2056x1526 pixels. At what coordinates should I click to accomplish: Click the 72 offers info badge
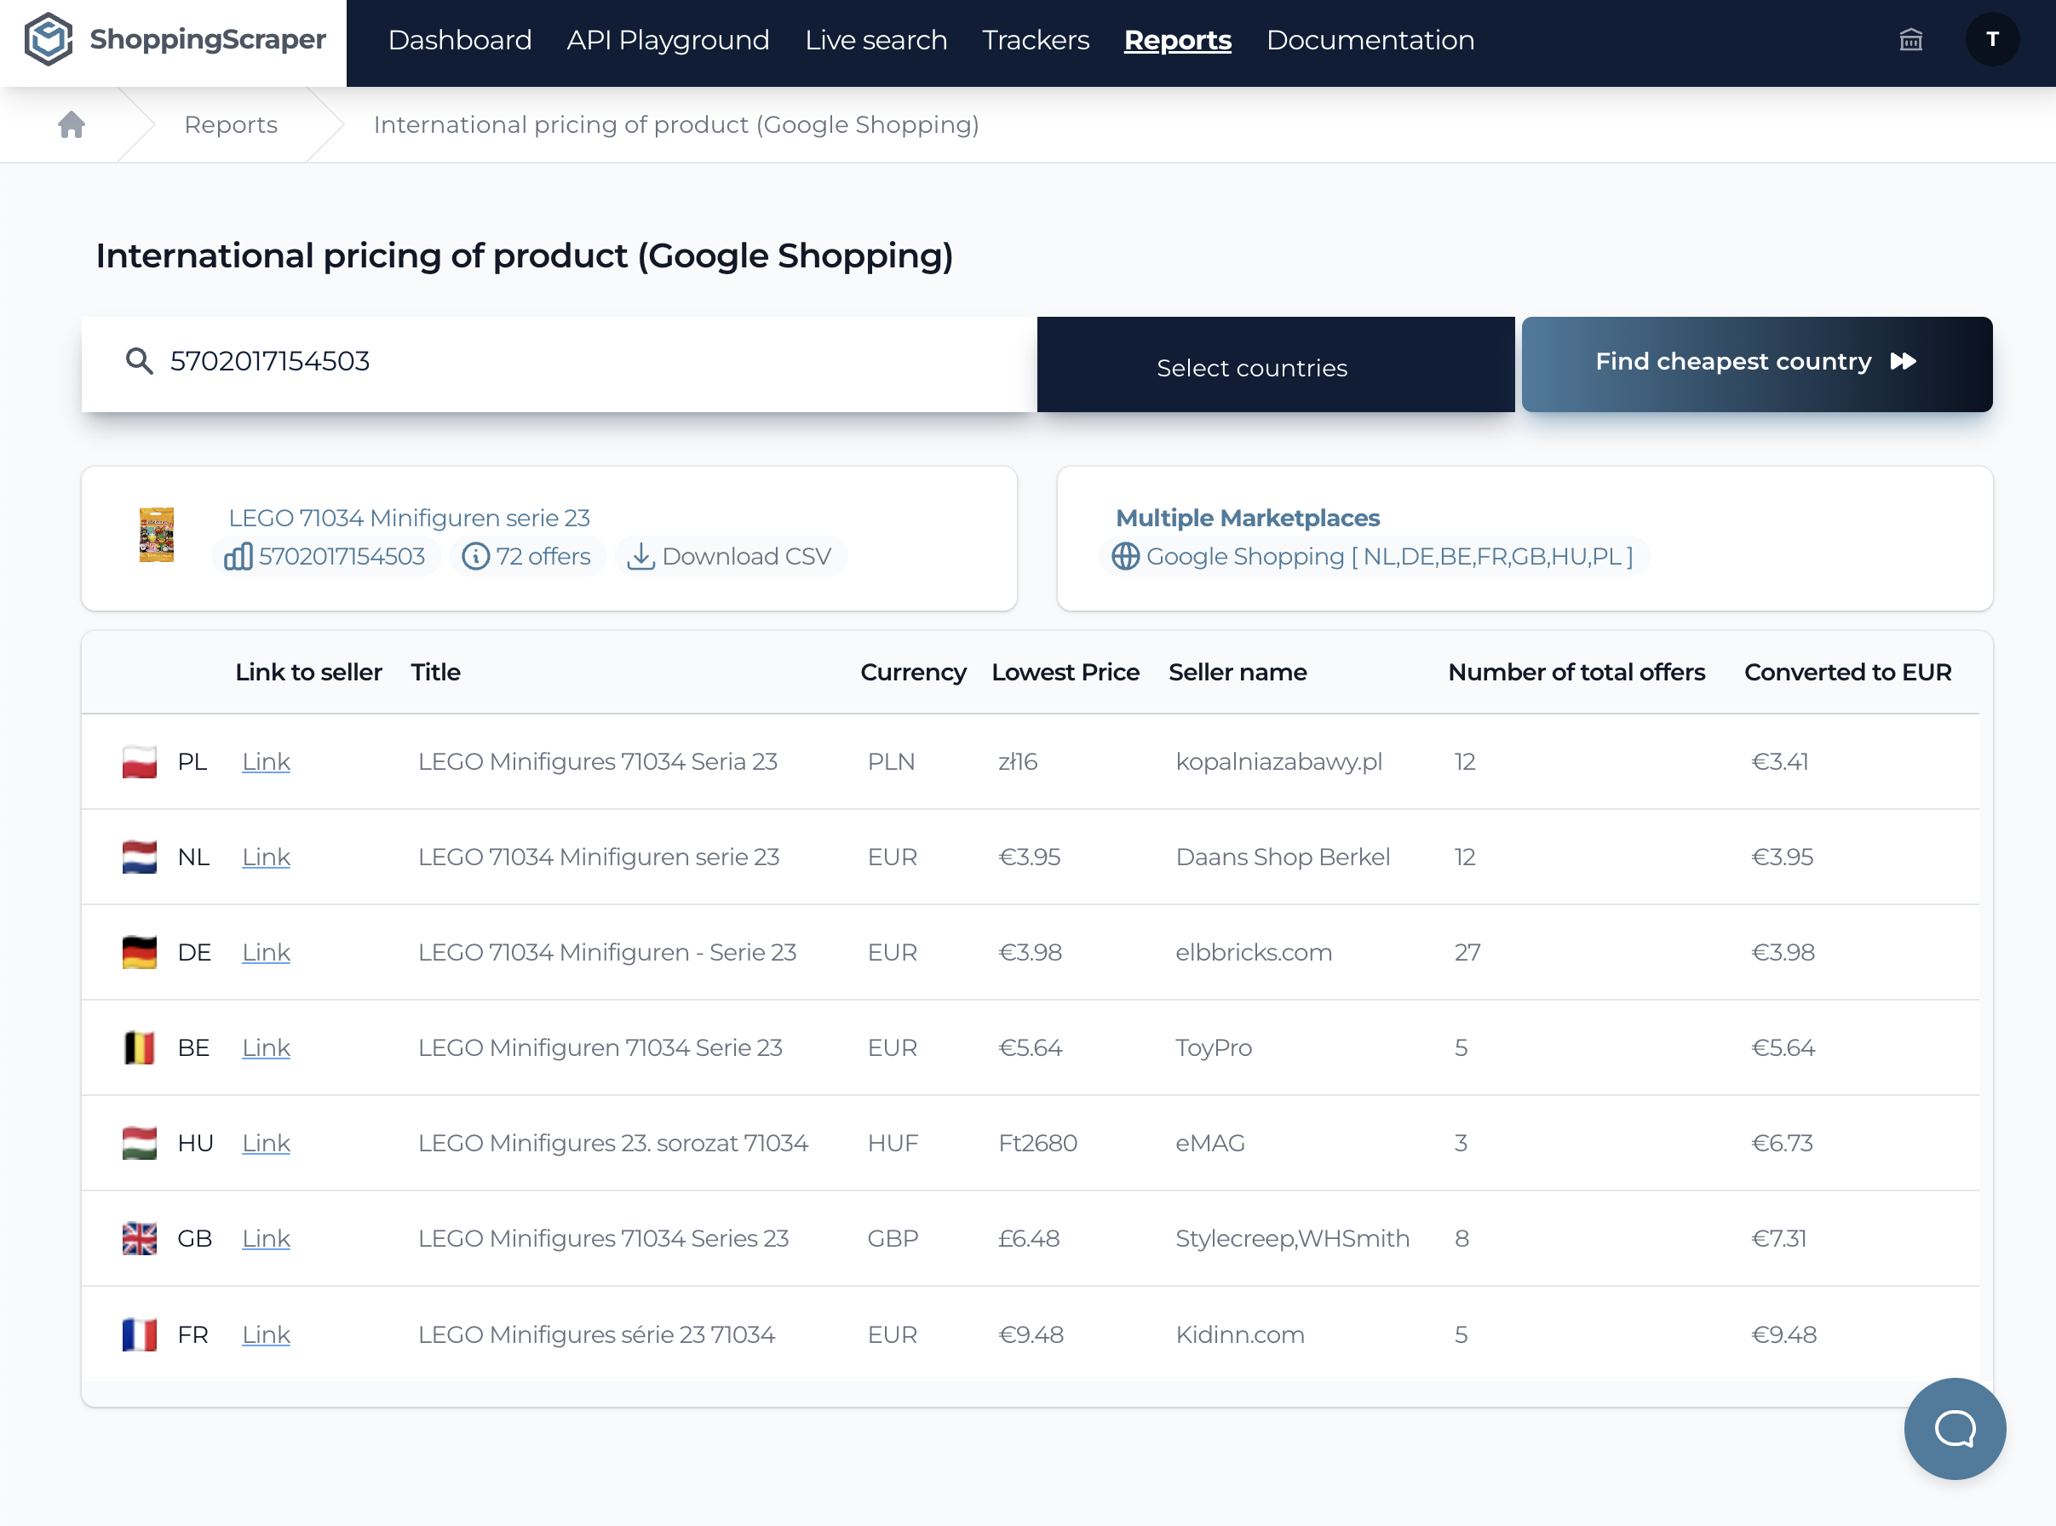click(526, 556)
